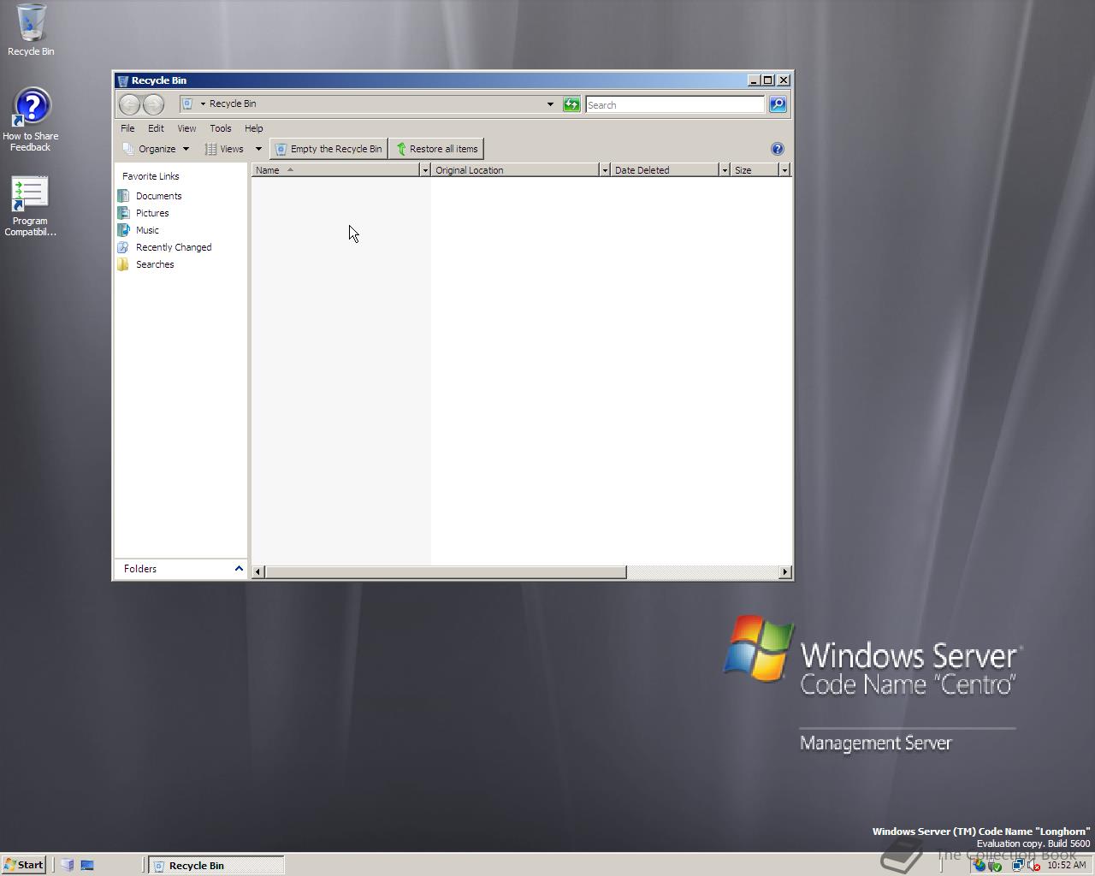Click the Folders pane label
1095x876 pixels.
tap(140, 569)
